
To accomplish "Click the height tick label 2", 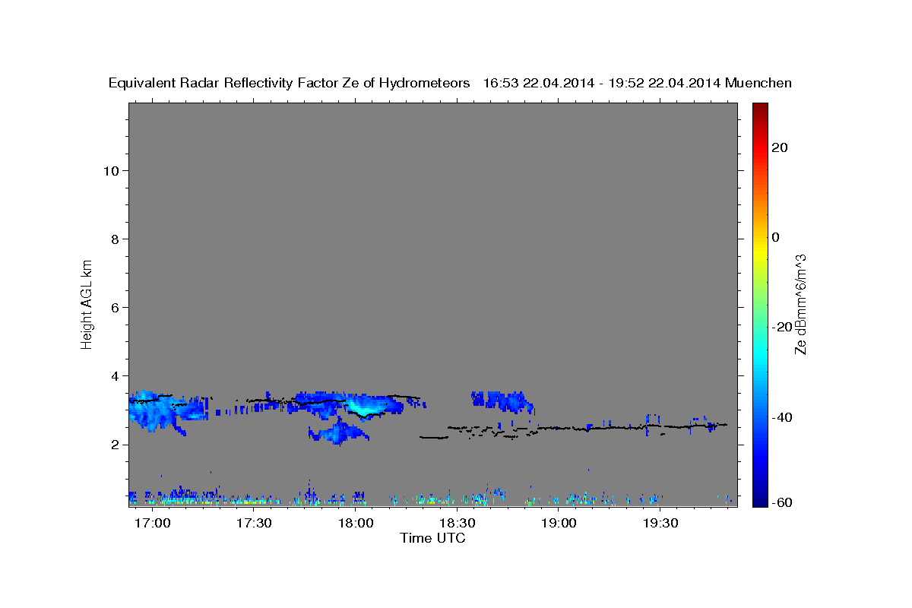I will pyautogui.click(x=114, y=444).
